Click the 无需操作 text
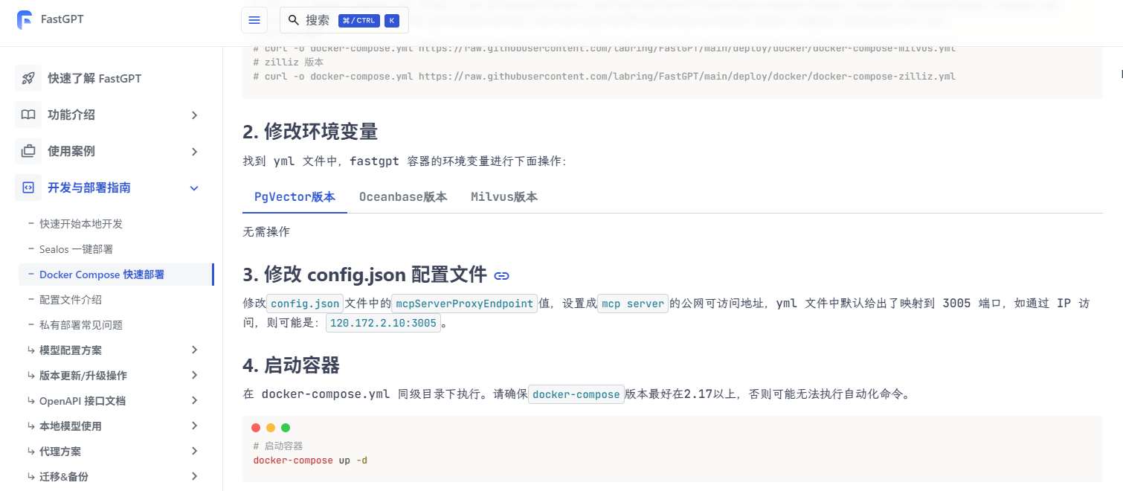The height and width of the screenshot is (491, 1123). (266, 231)
